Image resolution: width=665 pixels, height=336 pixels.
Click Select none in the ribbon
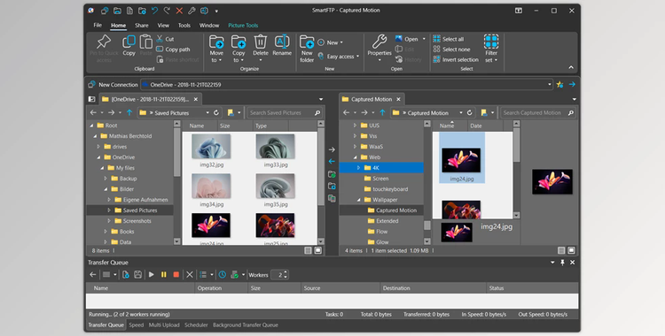coord(451,50)
